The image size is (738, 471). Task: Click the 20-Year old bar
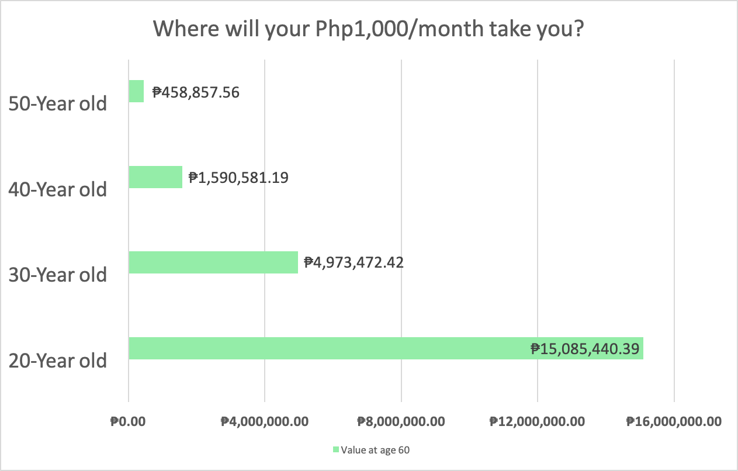click(386, 348)
